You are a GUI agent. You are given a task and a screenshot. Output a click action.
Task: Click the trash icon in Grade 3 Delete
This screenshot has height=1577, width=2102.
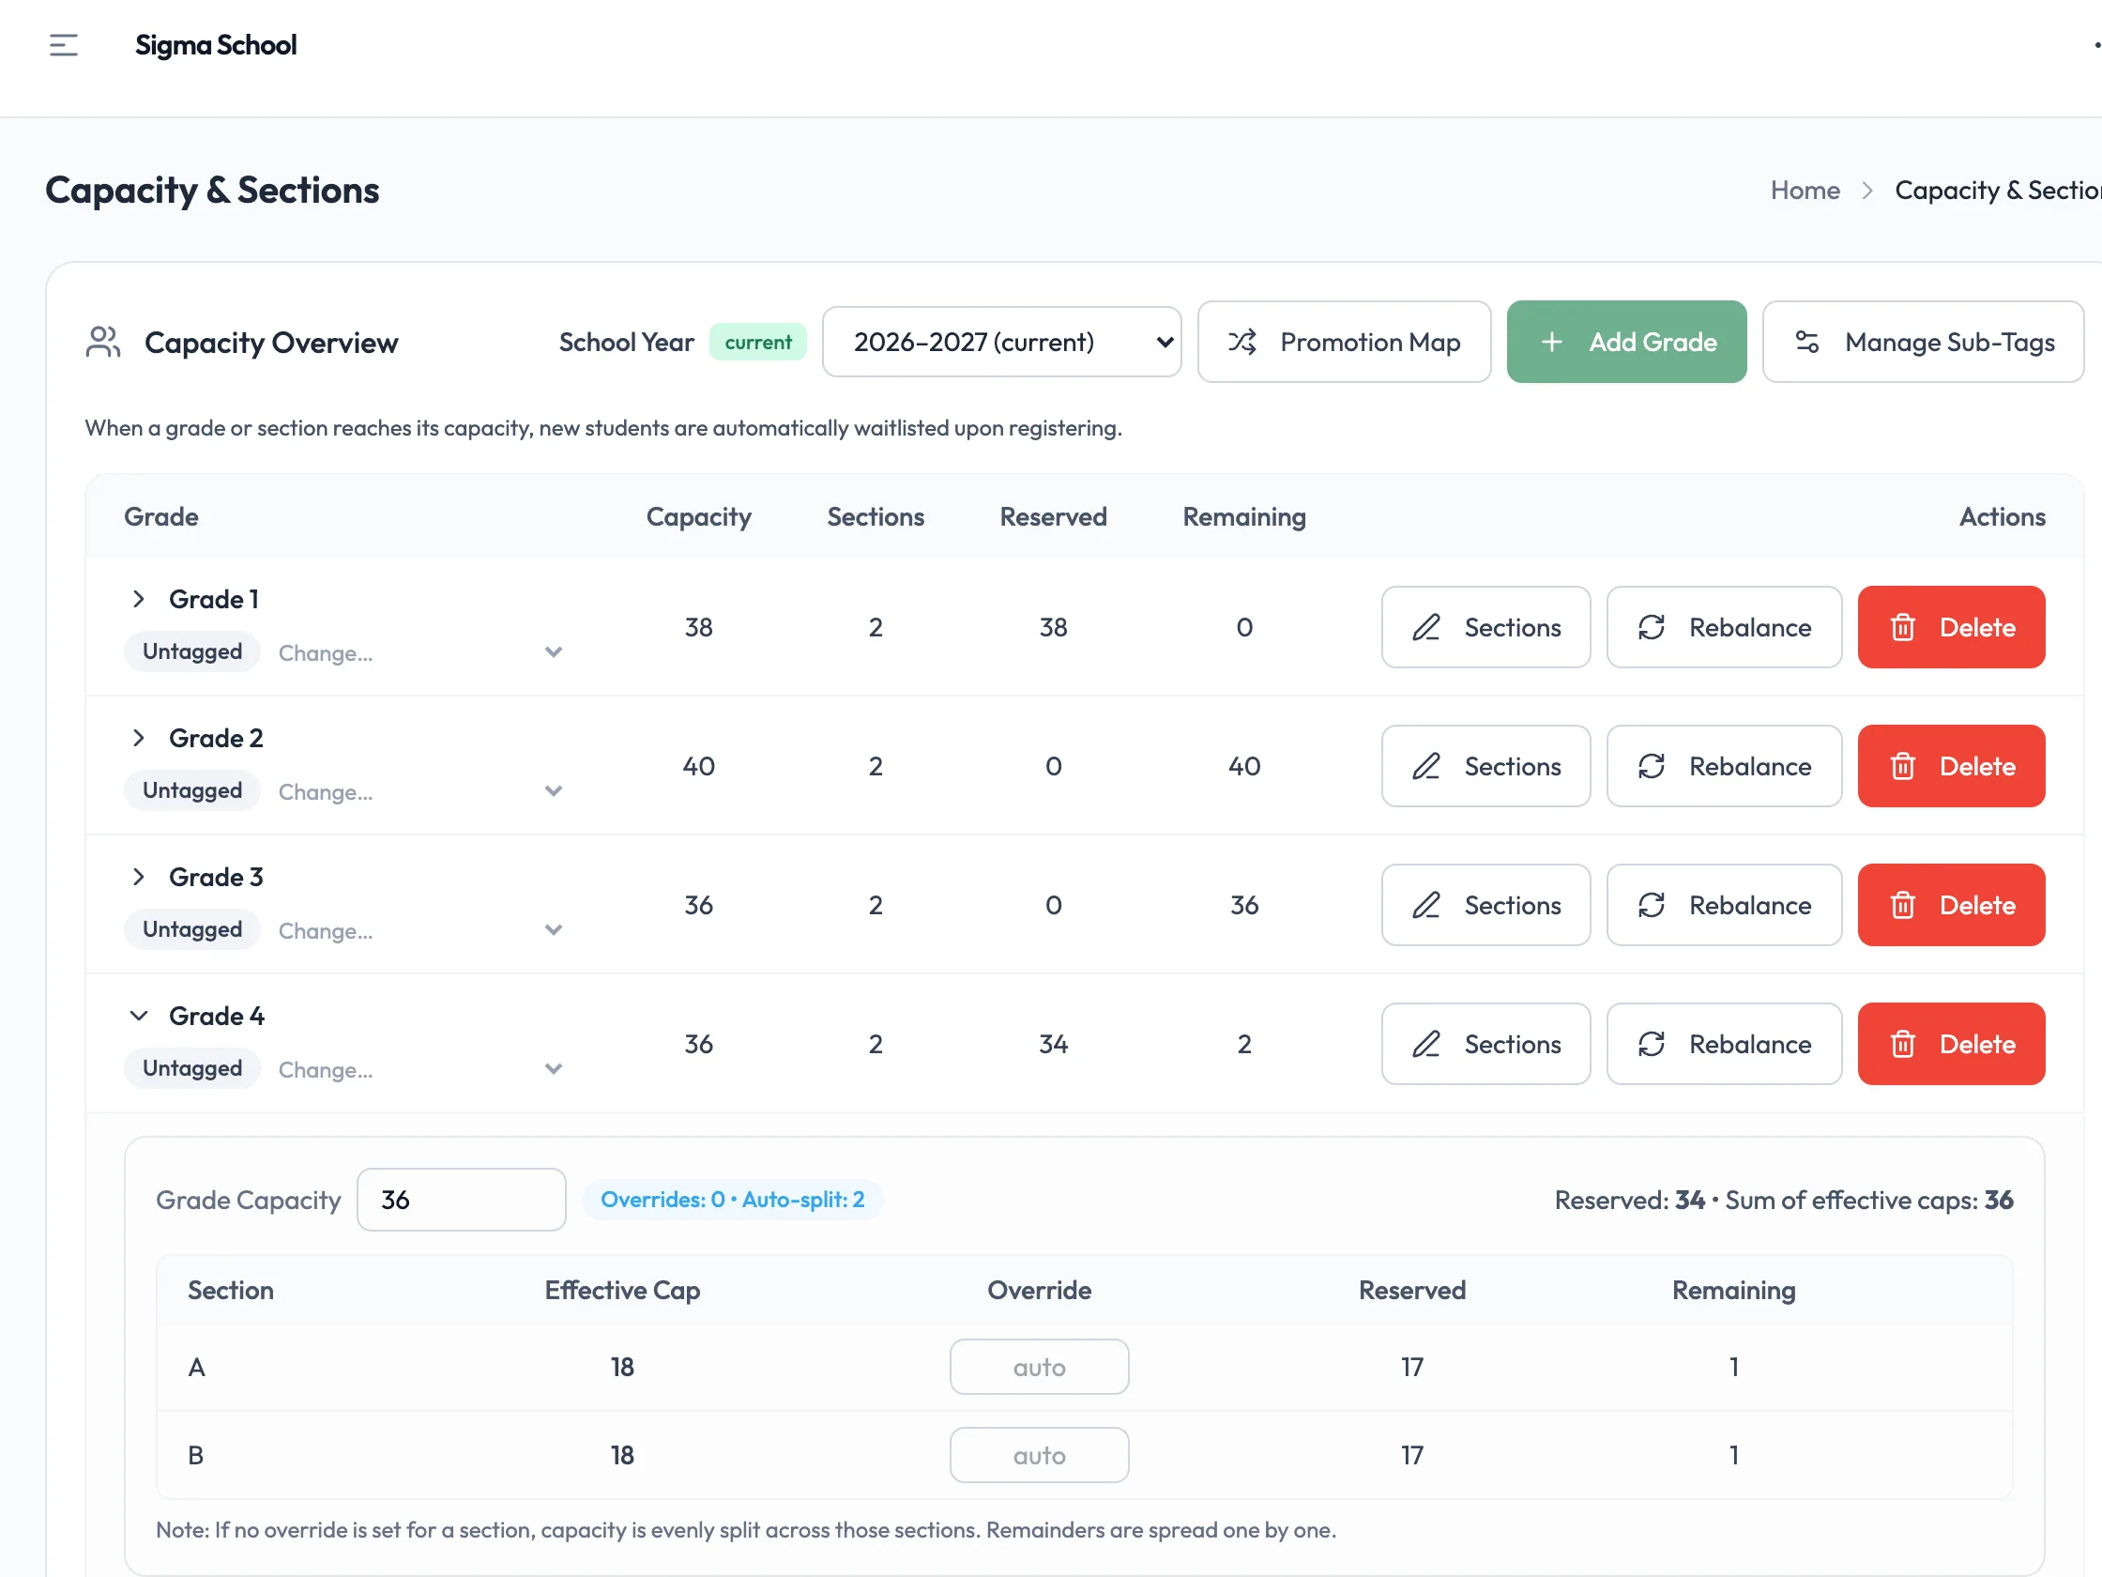(x=1902, y=905)
